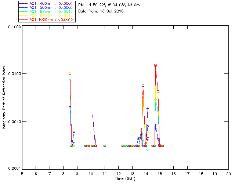Click the x-axis tick label 10
235x188 pixels.
tap(91, 174)
